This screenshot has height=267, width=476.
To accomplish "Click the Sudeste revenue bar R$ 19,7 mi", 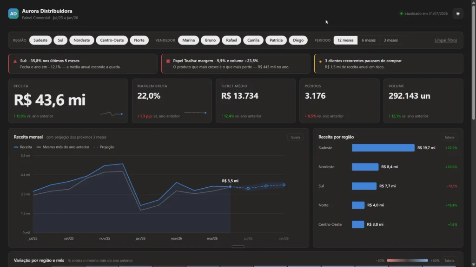I will coord(383,148).
